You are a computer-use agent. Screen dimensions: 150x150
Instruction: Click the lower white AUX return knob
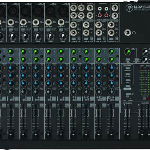[x=145, y=59]
